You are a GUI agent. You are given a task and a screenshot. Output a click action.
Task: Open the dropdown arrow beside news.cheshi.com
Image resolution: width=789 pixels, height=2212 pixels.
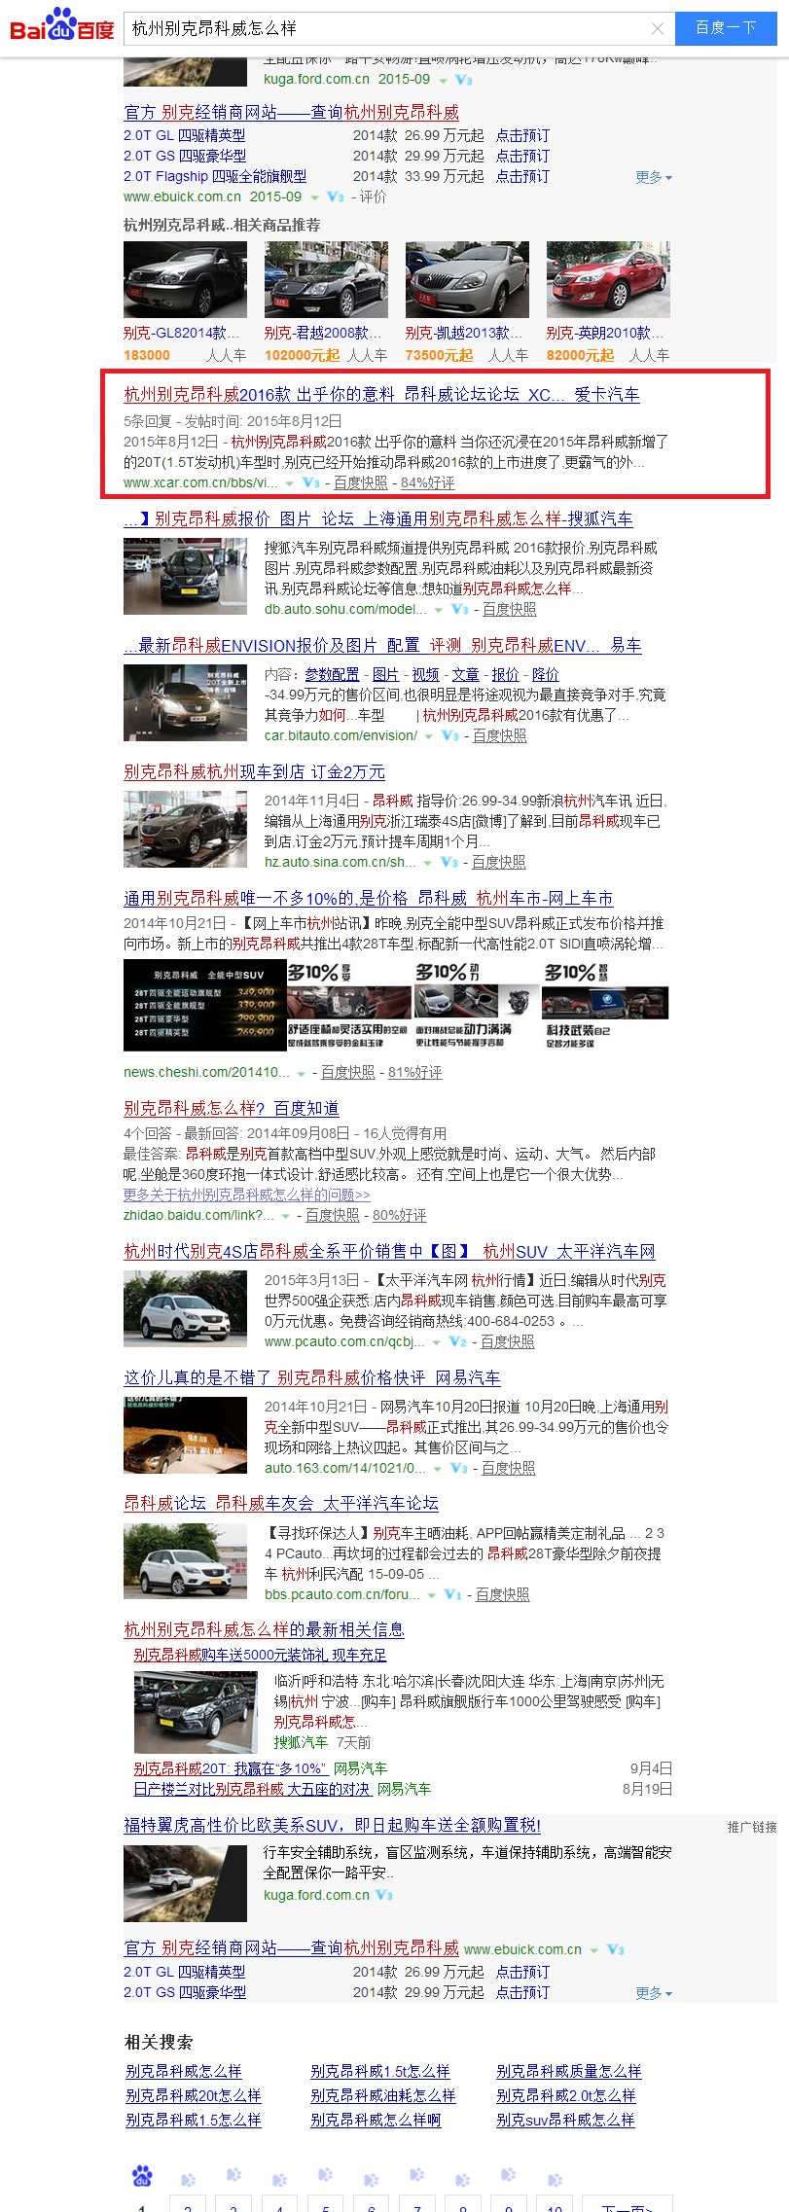[x=302, y=1073]
